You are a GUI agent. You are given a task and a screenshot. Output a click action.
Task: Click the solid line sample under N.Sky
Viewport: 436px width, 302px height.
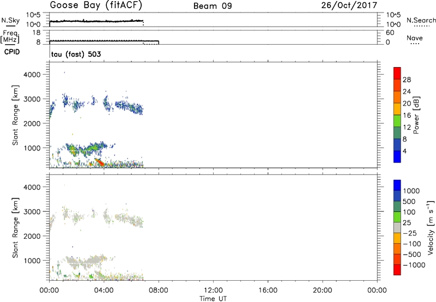pos(10,26)
